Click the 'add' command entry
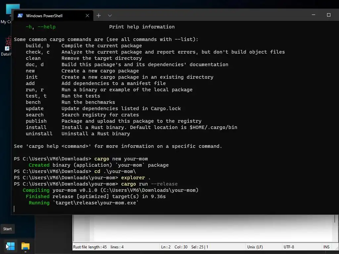 30,83
